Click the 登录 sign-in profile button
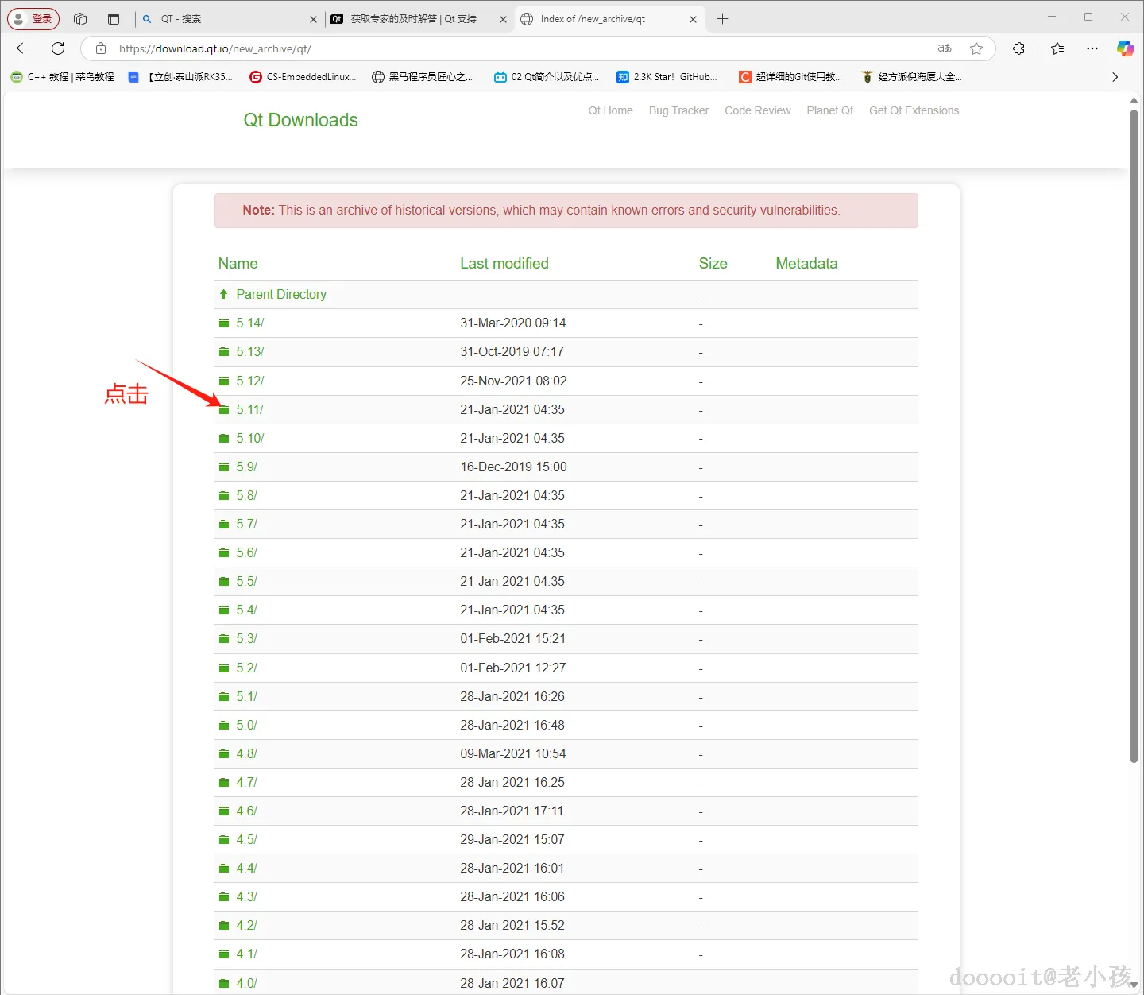This screenshot has width=1144, height=995. [33, 19]
